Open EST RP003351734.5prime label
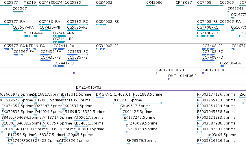Image resolution: width=246 pixels, height=145 pixels. 216,106
